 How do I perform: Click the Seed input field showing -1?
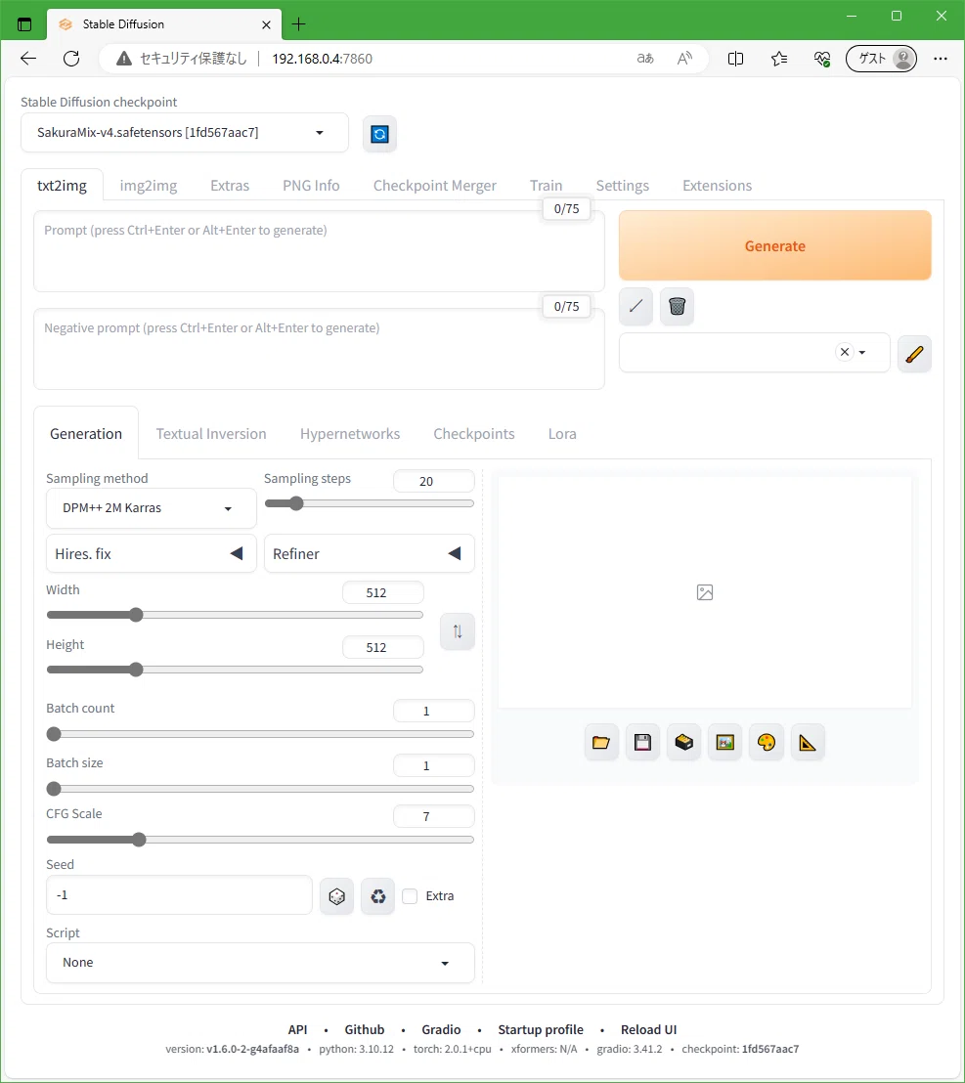click(180, 896)
